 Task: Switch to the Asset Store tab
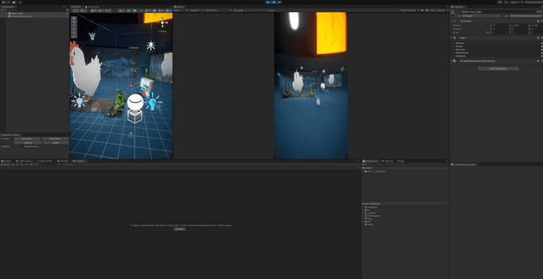click(x=92, y=7)
